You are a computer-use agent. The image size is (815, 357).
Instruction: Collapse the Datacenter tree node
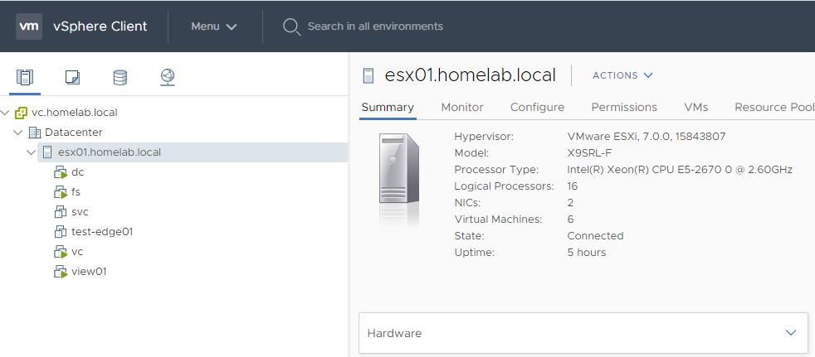[18, 133]
